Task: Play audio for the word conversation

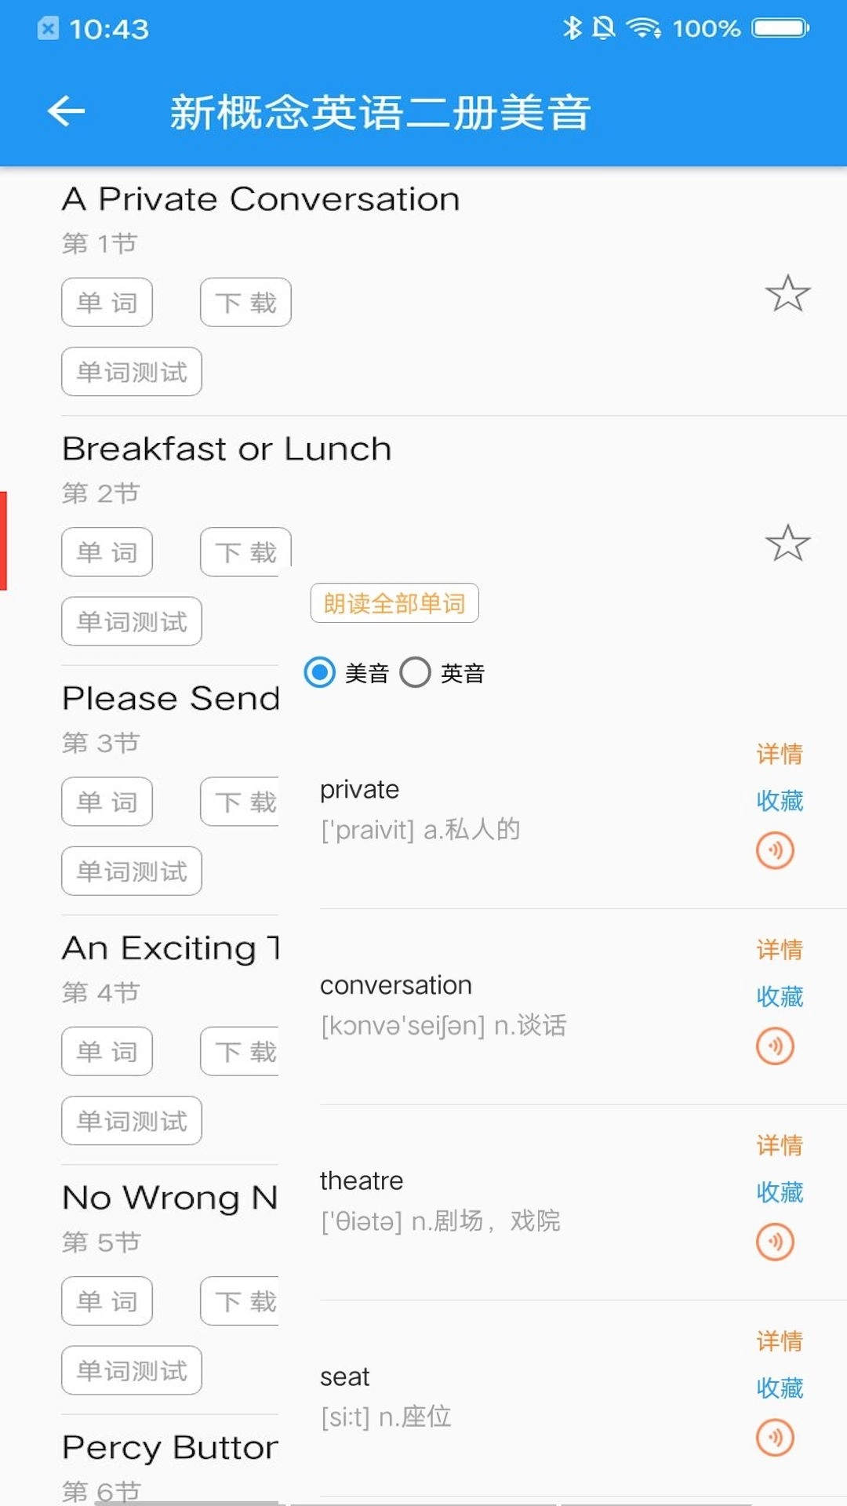Action: (x=775, y=1046)
